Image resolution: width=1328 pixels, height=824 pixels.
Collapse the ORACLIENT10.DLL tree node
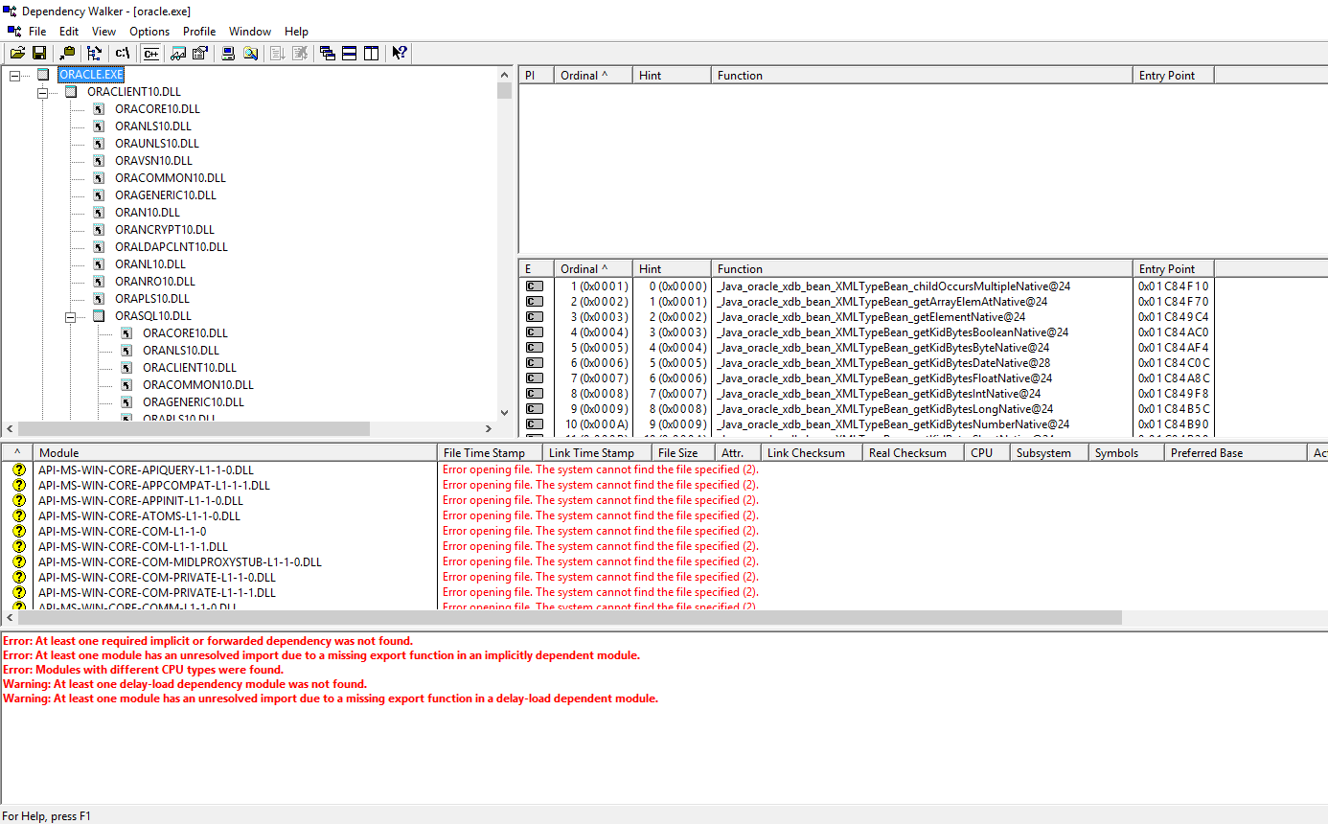point(42,92)
